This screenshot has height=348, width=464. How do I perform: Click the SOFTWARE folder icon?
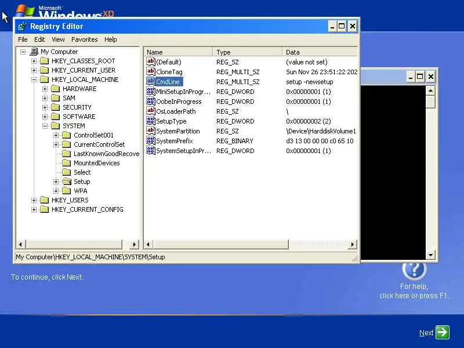55,117
